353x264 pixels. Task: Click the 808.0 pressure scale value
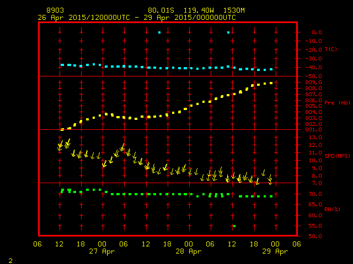click(x=314, y=89)
